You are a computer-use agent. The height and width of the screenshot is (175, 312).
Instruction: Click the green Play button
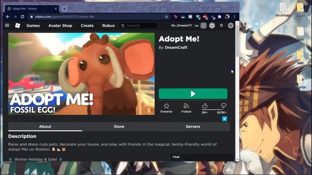tap(193, 94)
